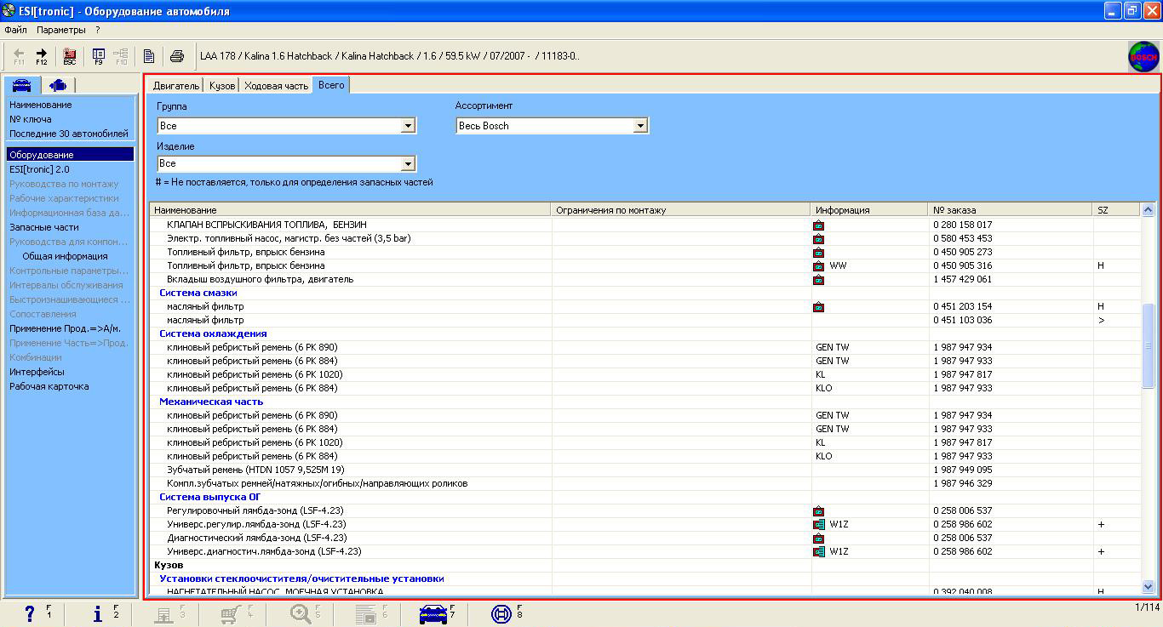Image resolution: width=1163 pixels, height=627 pixels.
Task: Click the table's vertical scrollbar thumb
Action: coord(1148,346)
